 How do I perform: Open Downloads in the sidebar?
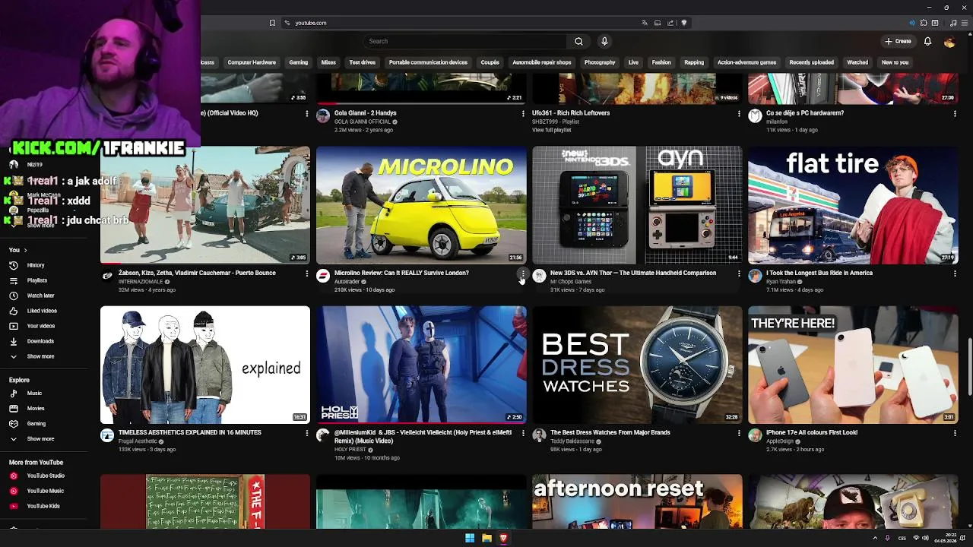tap(40, 341)
